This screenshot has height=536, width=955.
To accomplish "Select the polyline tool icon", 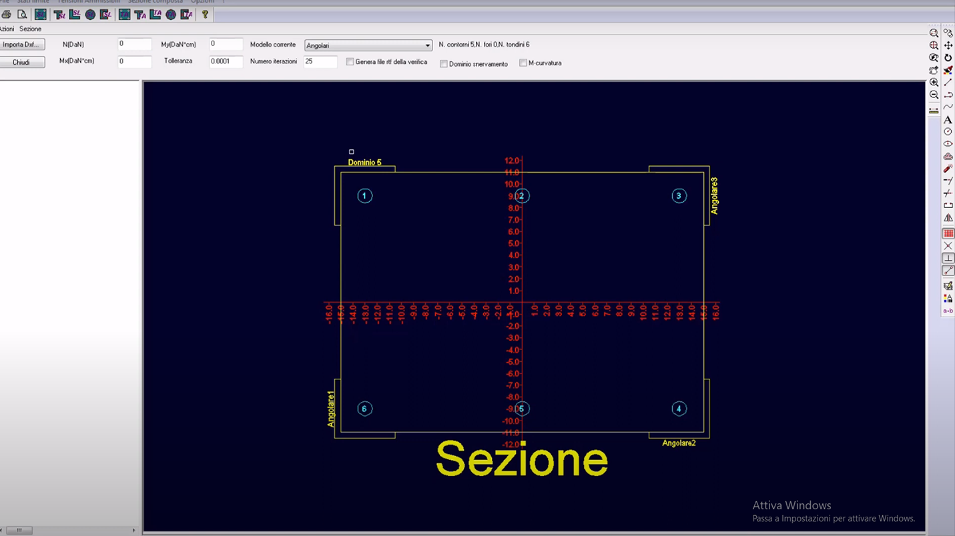I will click(x=948, y=95).
